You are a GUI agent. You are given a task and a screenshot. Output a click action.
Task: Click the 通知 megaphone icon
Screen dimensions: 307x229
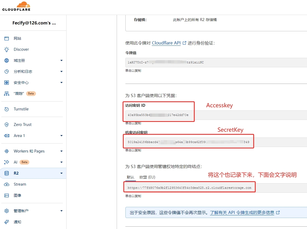7,222
